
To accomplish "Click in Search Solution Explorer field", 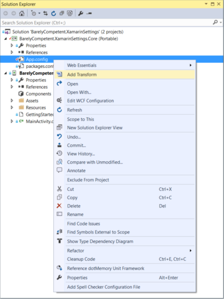I will [106, 22].
